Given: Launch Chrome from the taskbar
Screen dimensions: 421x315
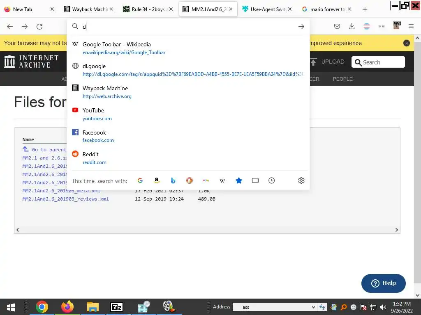Looking at the screenshot, I should point(42,307).
